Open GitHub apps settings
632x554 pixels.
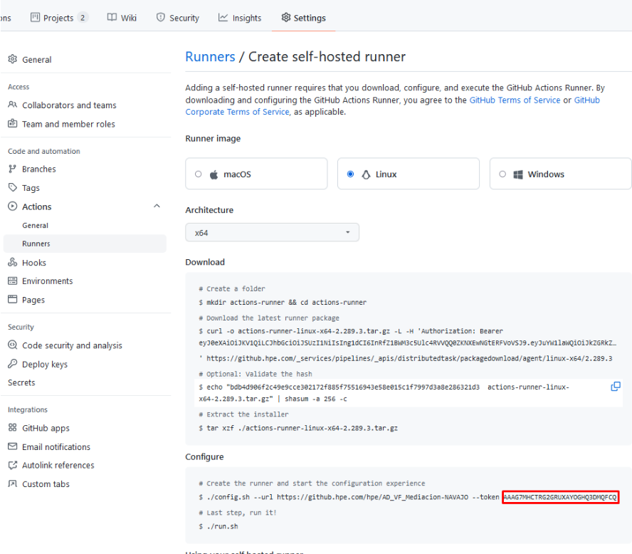tap(46, 428)
